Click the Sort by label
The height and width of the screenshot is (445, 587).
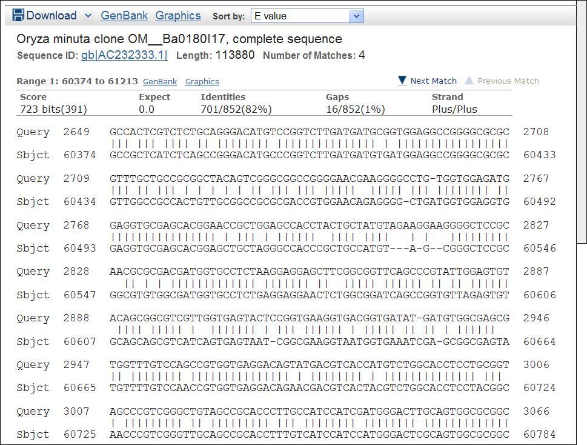228,16
